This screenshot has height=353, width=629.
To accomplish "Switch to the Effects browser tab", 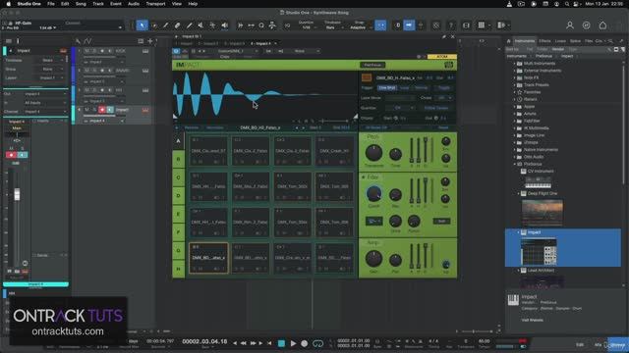I will point(544,41).
